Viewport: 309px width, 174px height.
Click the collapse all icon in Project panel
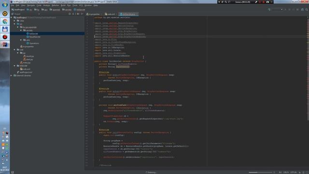click(73, 14)
